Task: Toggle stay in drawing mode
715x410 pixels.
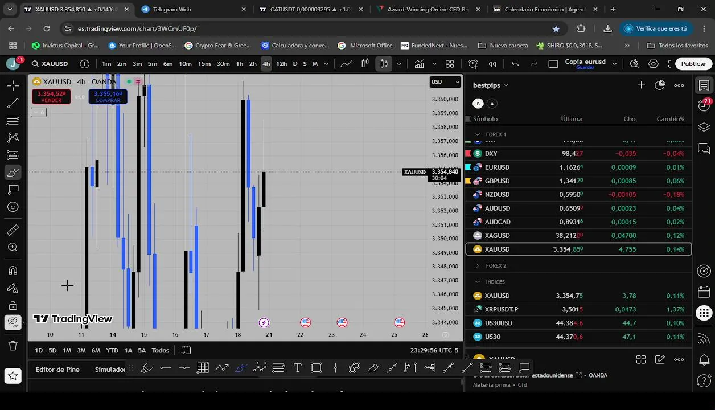Action: 13,288
